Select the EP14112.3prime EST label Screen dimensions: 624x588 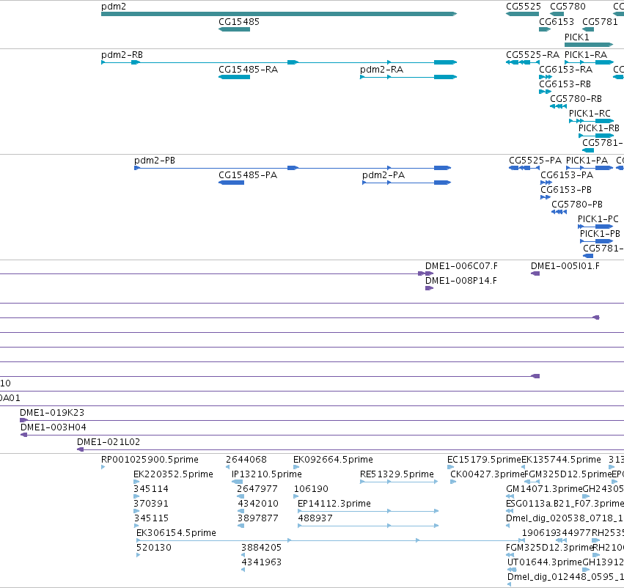334,504
